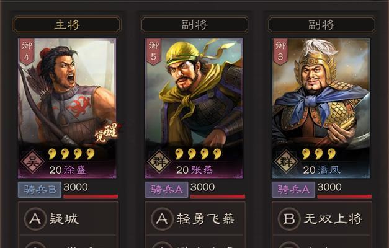Screen dimensions: 389x248
Task: Click the 御 5 cost banner on 张燕's card
Action: [x=153, y=51]
